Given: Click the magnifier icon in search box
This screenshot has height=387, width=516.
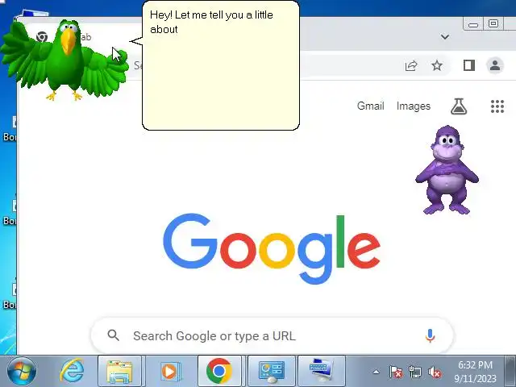Looking at the screenshot, I should pos(113,335).
